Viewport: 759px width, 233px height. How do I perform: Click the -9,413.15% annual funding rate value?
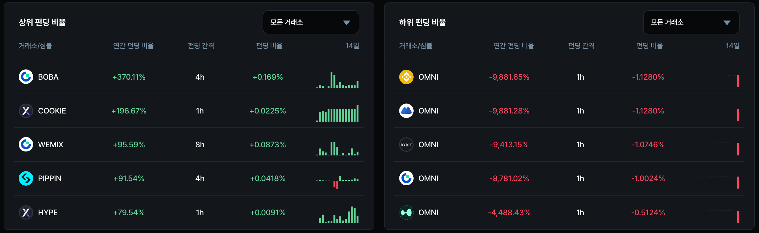pyautogui.click(x=509, y=145)
